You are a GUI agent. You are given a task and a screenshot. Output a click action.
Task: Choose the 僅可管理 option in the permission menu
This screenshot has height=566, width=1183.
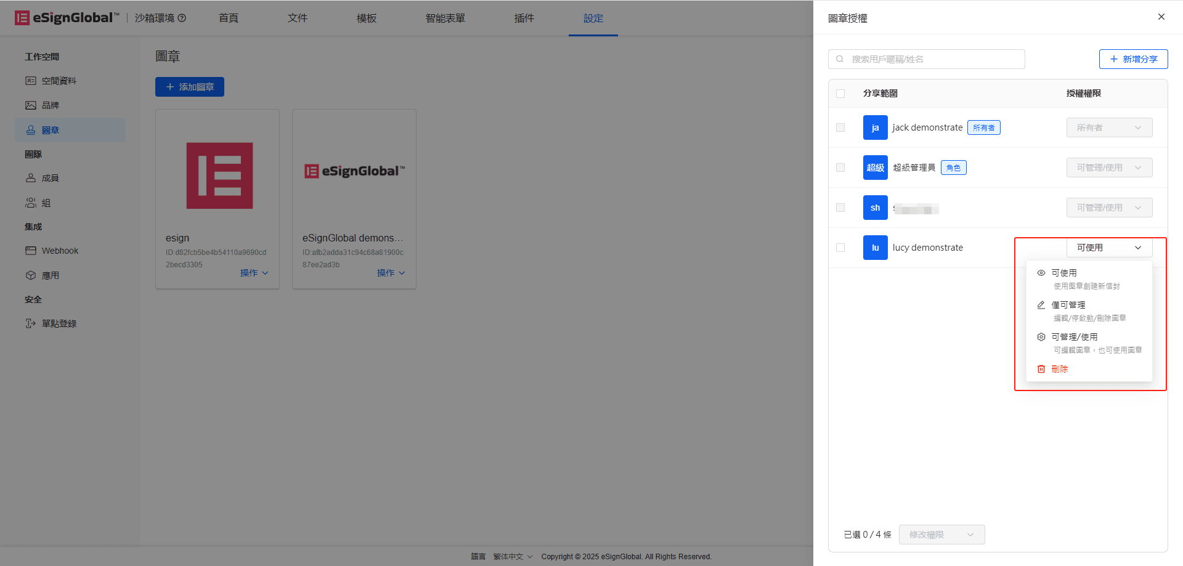tap(1089, 310)
